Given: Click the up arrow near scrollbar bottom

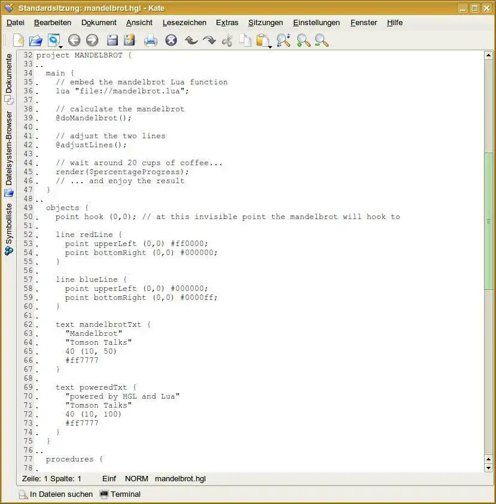Looking at the screenshot, I should point(488,459).
